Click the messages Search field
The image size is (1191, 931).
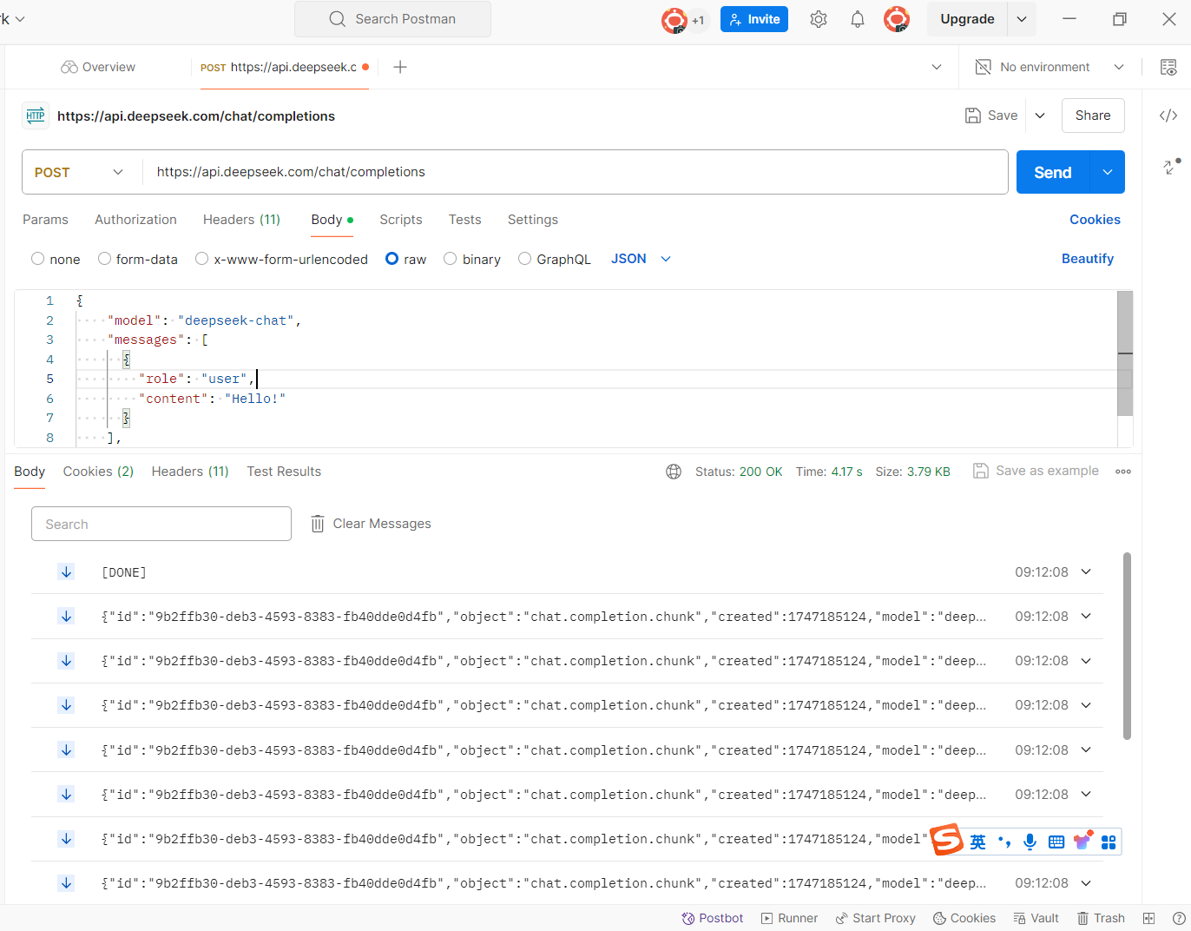click(161, 524)
